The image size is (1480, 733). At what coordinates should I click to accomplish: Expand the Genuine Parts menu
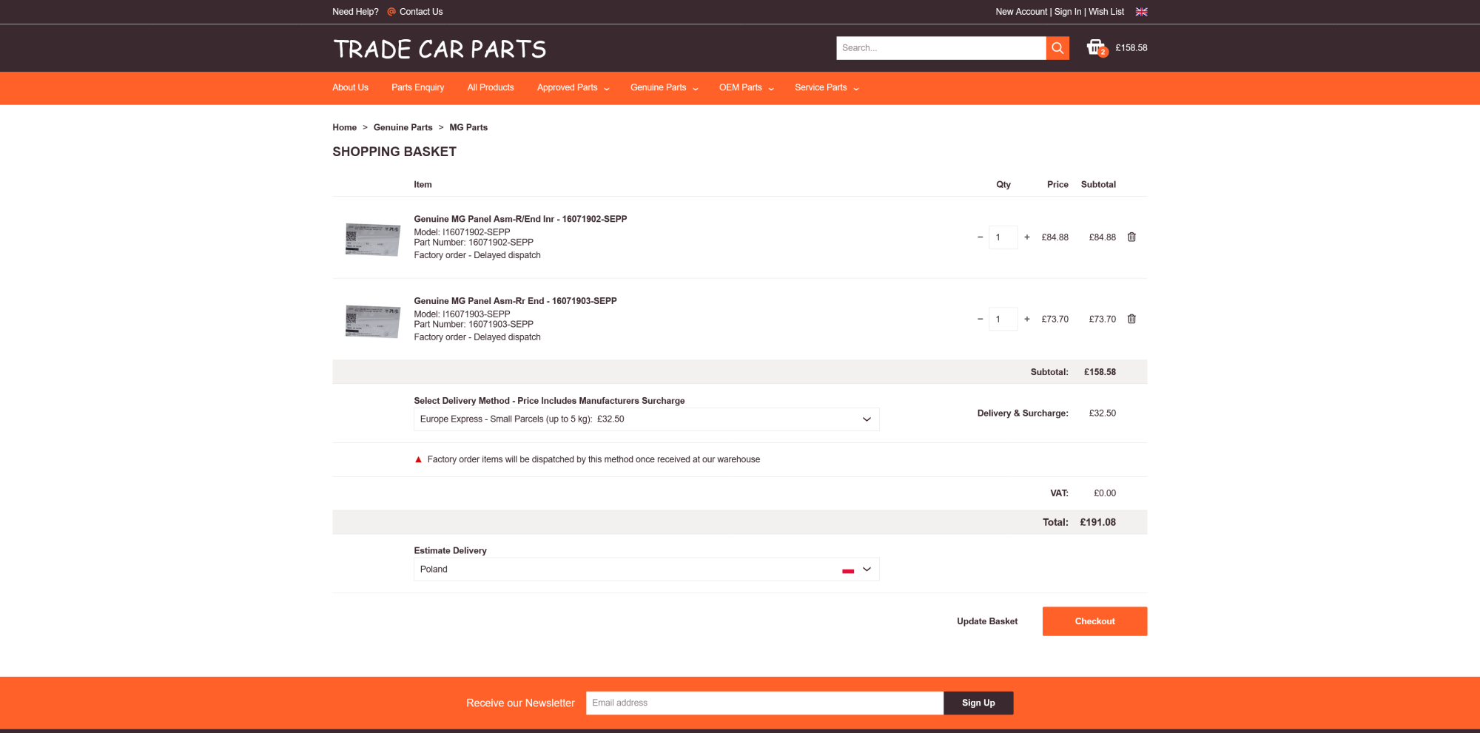click(665, 88)
